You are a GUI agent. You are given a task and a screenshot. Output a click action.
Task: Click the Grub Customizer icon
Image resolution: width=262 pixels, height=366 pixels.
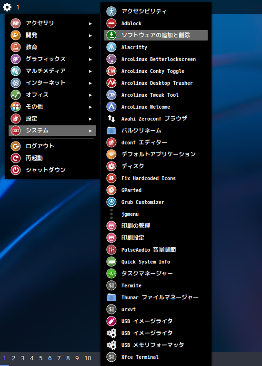pos(111,202)
